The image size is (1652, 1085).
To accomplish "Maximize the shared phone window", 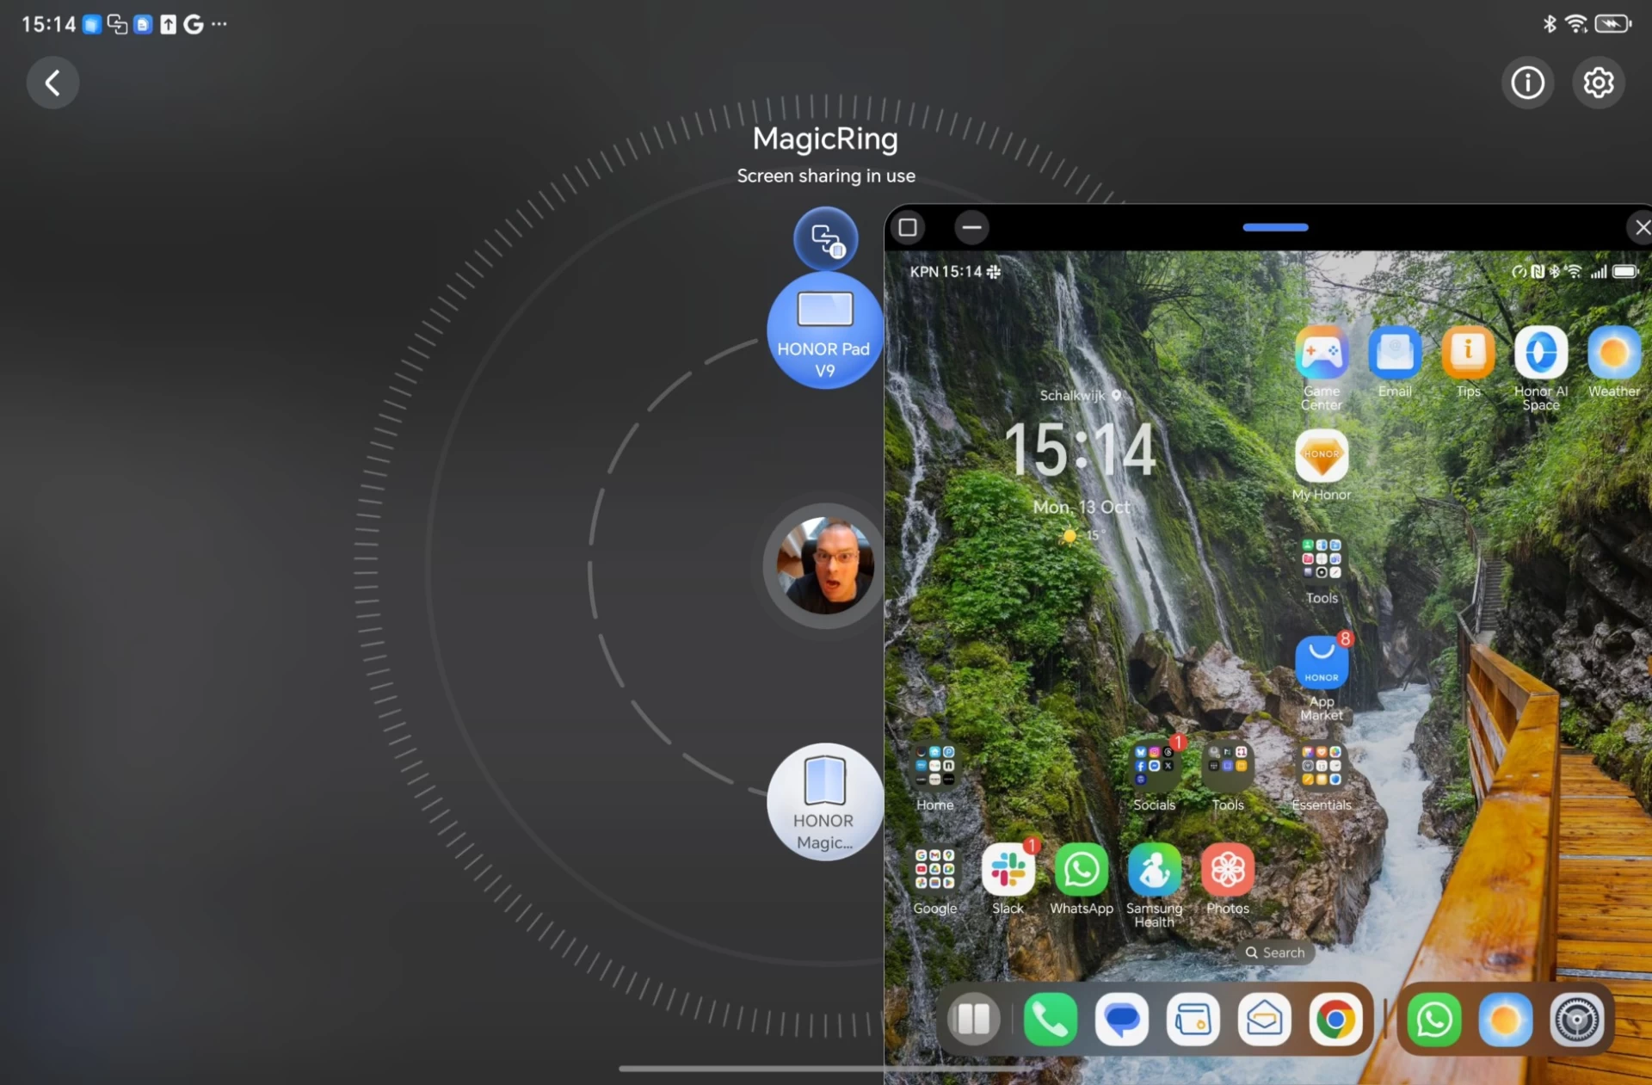I will (x=907, y=227).
